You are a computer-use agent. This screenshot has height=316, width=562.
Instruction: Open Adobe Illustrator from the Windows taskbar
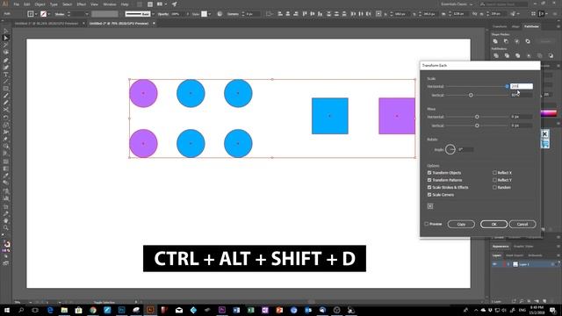coord(150,310)
